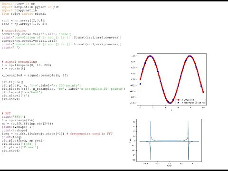Click the 'freq = np.fft.fftfreq' line
The height and width of the screenshot is (171, 228).
33,134
